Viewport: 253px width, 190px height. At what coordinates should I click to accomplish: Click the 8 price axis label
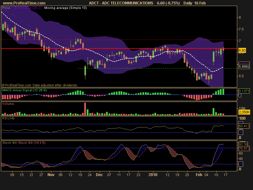click(x=240, y=17)
